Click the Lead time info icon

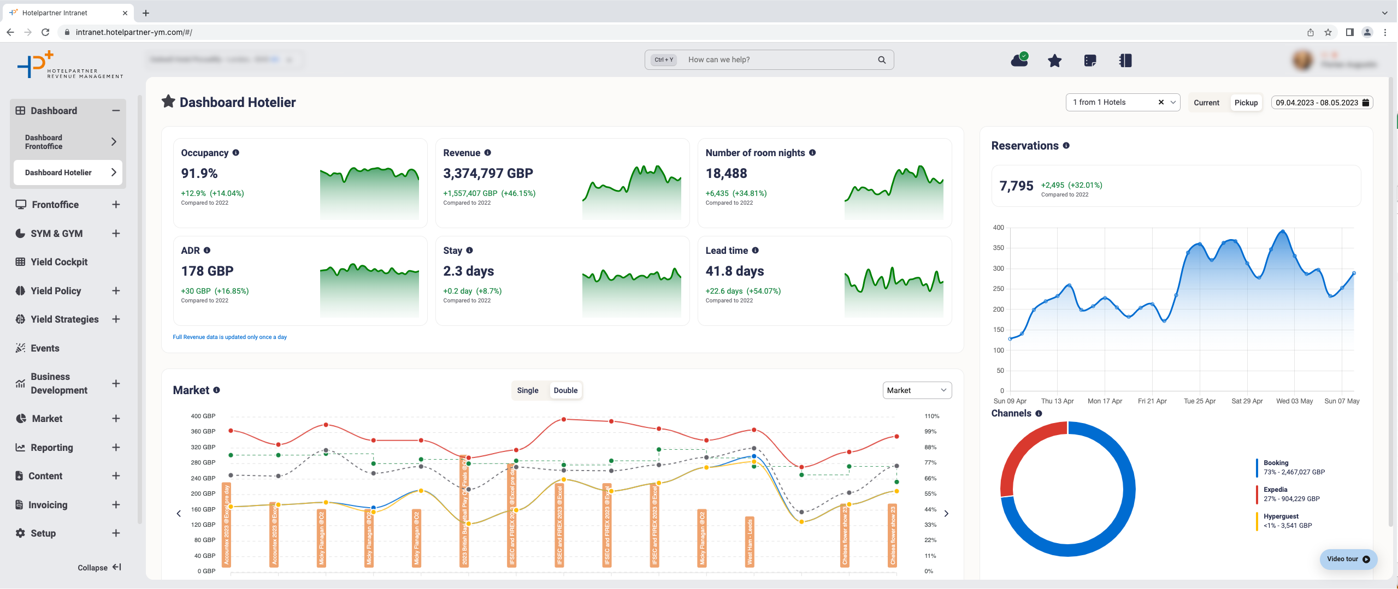tap(756, 251)
